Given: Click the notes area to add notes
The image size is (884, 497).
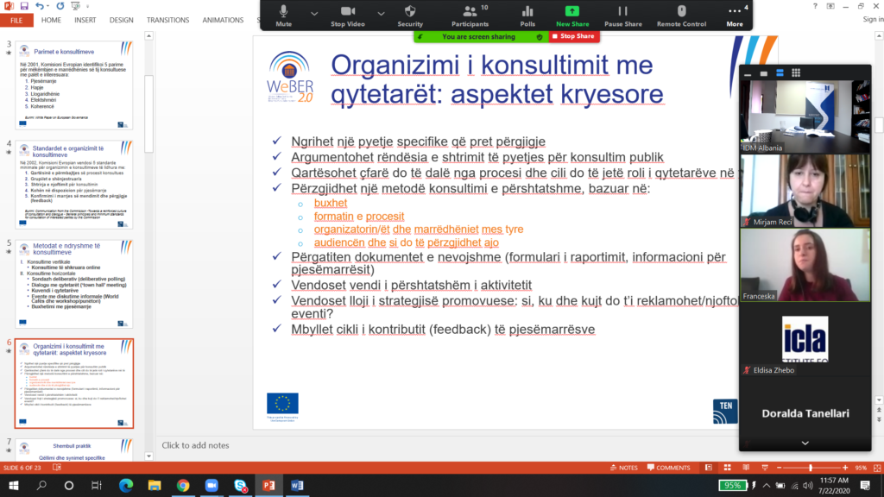Looking at the screenshot, I should (x=195, y=445).
